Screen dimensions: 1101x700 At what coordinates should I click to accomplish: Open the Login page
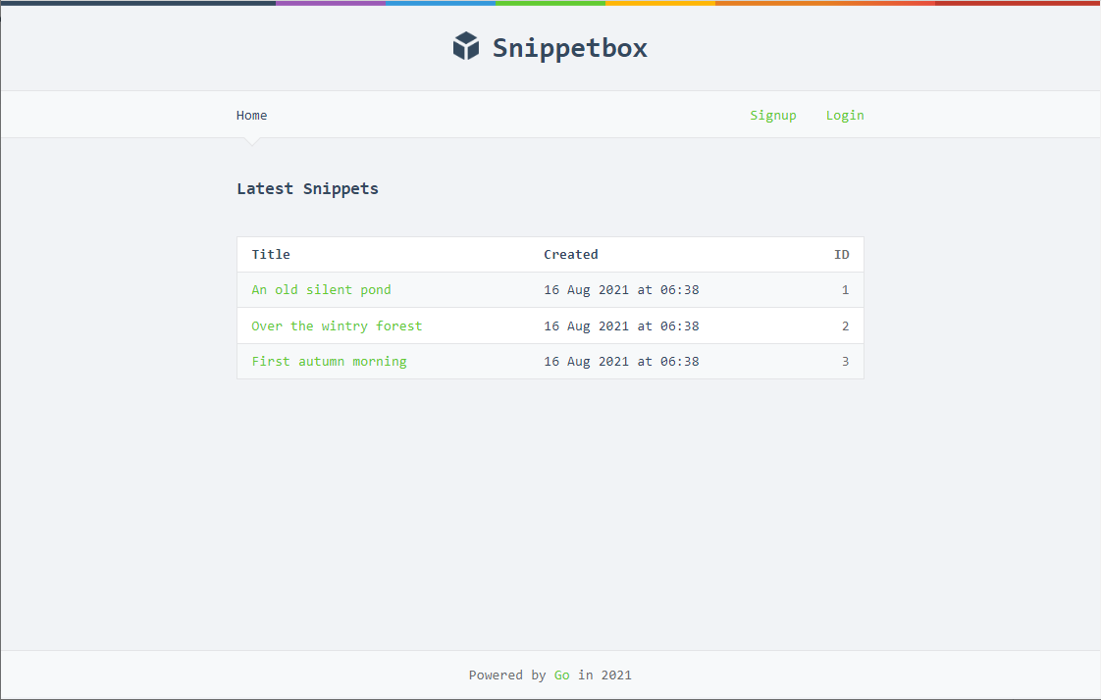(845, 115)
